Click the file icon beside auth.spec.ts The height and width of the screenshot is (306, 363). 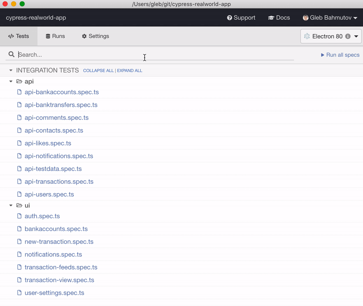click(19, 216)
